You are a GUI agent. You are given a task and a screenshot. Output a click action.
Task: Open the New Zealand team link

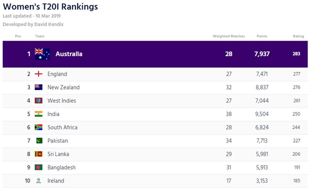pos(63,87)
